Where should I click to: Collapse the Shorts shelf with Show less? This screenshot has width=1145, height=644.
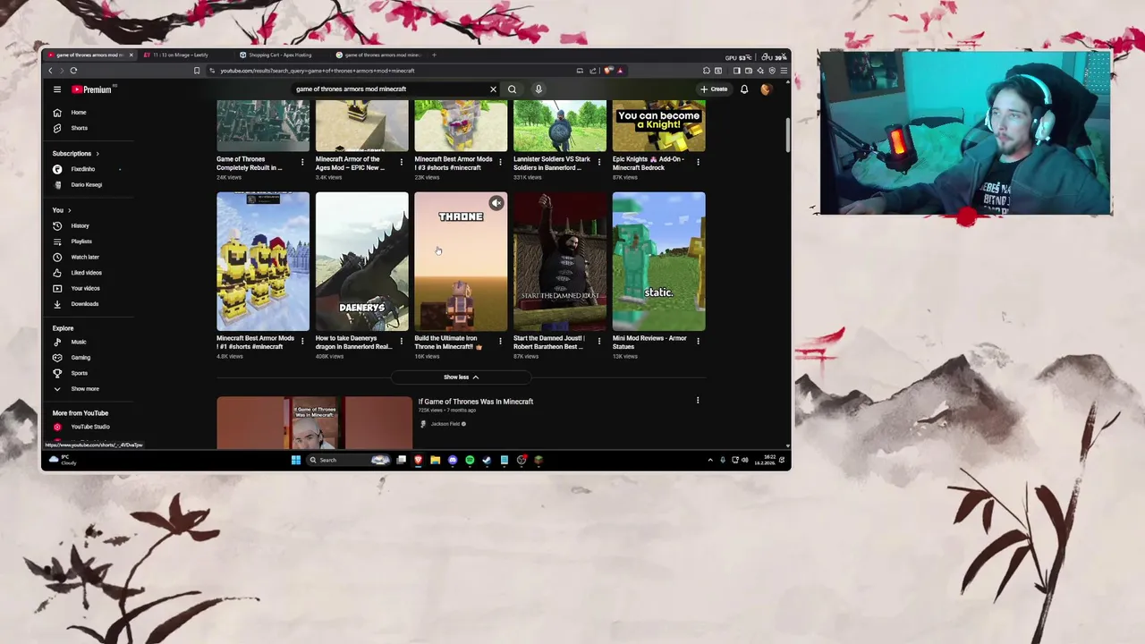click(x=461, y=377)
